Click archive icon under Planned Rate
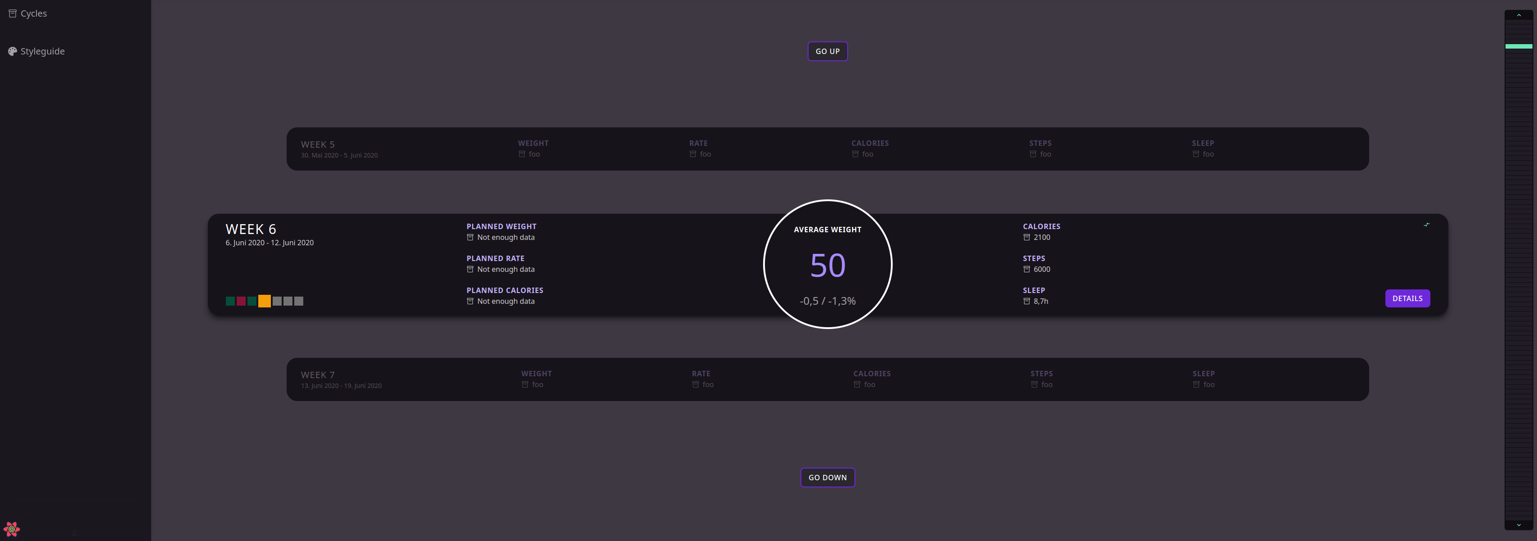The image size is (1537, 541). coord(470,269)
